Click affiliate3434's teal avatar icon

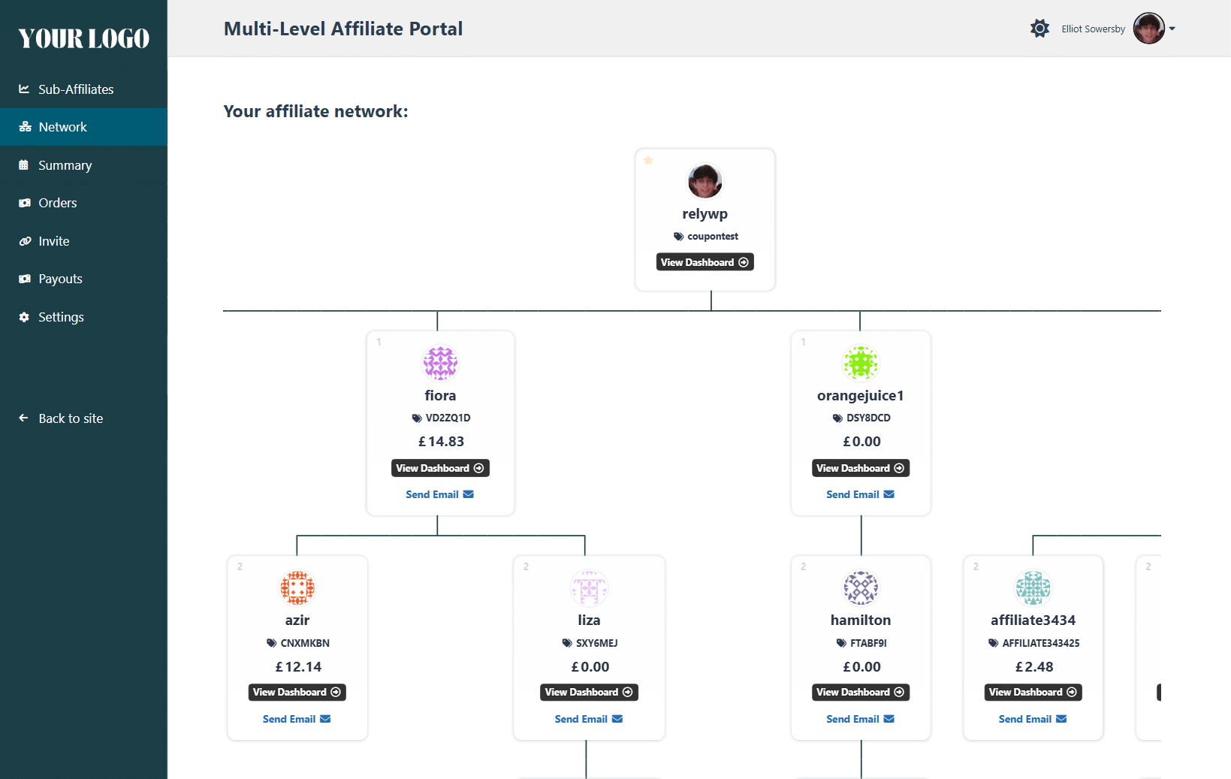(1033, 587)
